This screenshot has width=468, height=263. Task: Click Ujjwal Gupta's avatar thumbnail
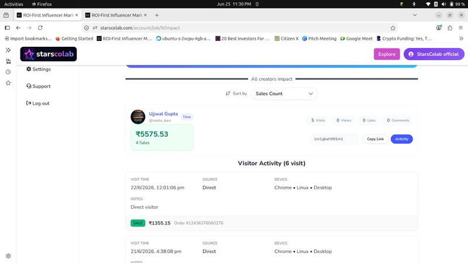138,116
